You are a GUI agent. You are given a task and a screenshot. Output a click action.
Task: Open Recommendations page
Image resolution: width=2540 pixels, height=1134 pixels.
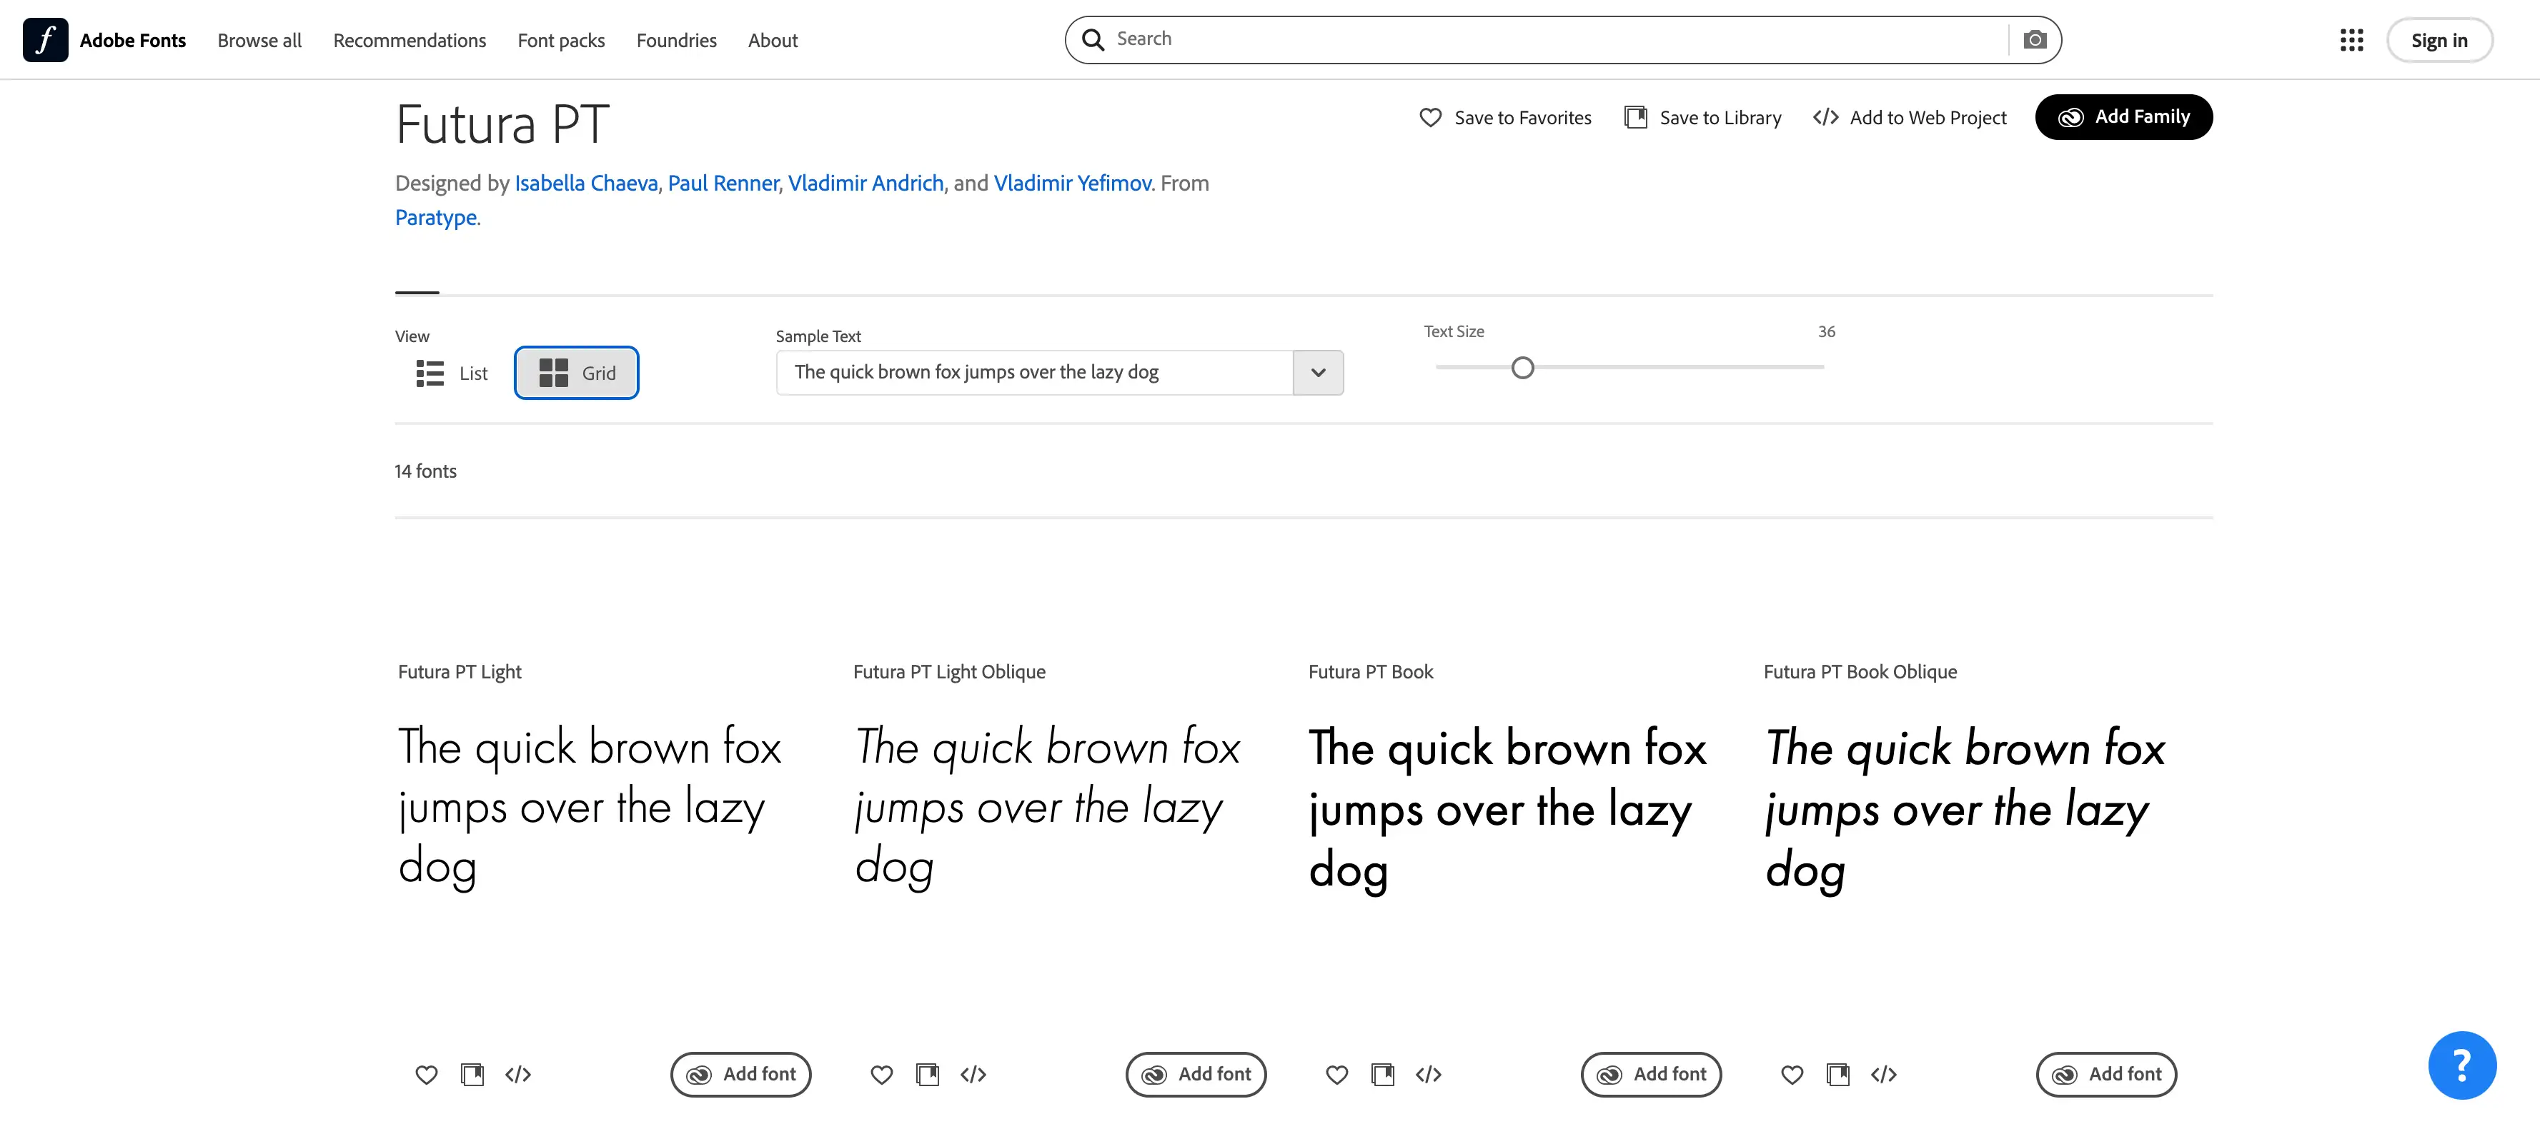(410, 41)
